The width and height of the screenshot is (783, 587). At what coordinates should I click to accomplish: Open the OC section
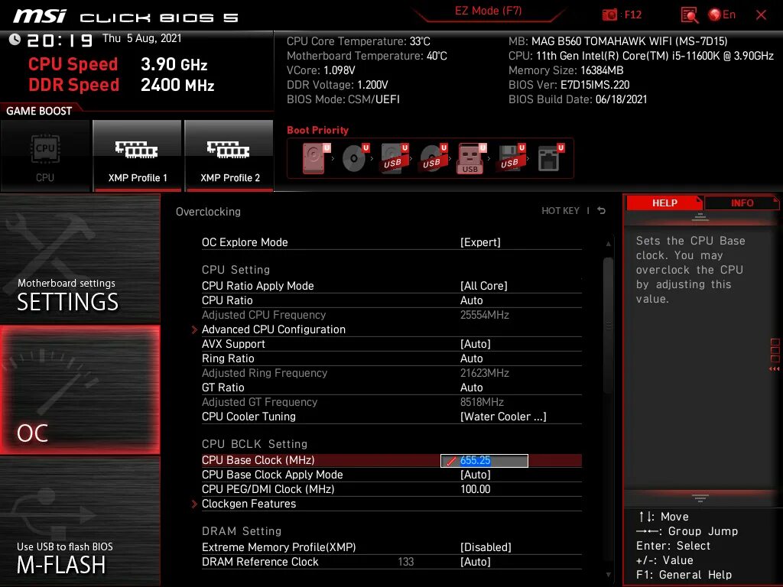point(80,390)
